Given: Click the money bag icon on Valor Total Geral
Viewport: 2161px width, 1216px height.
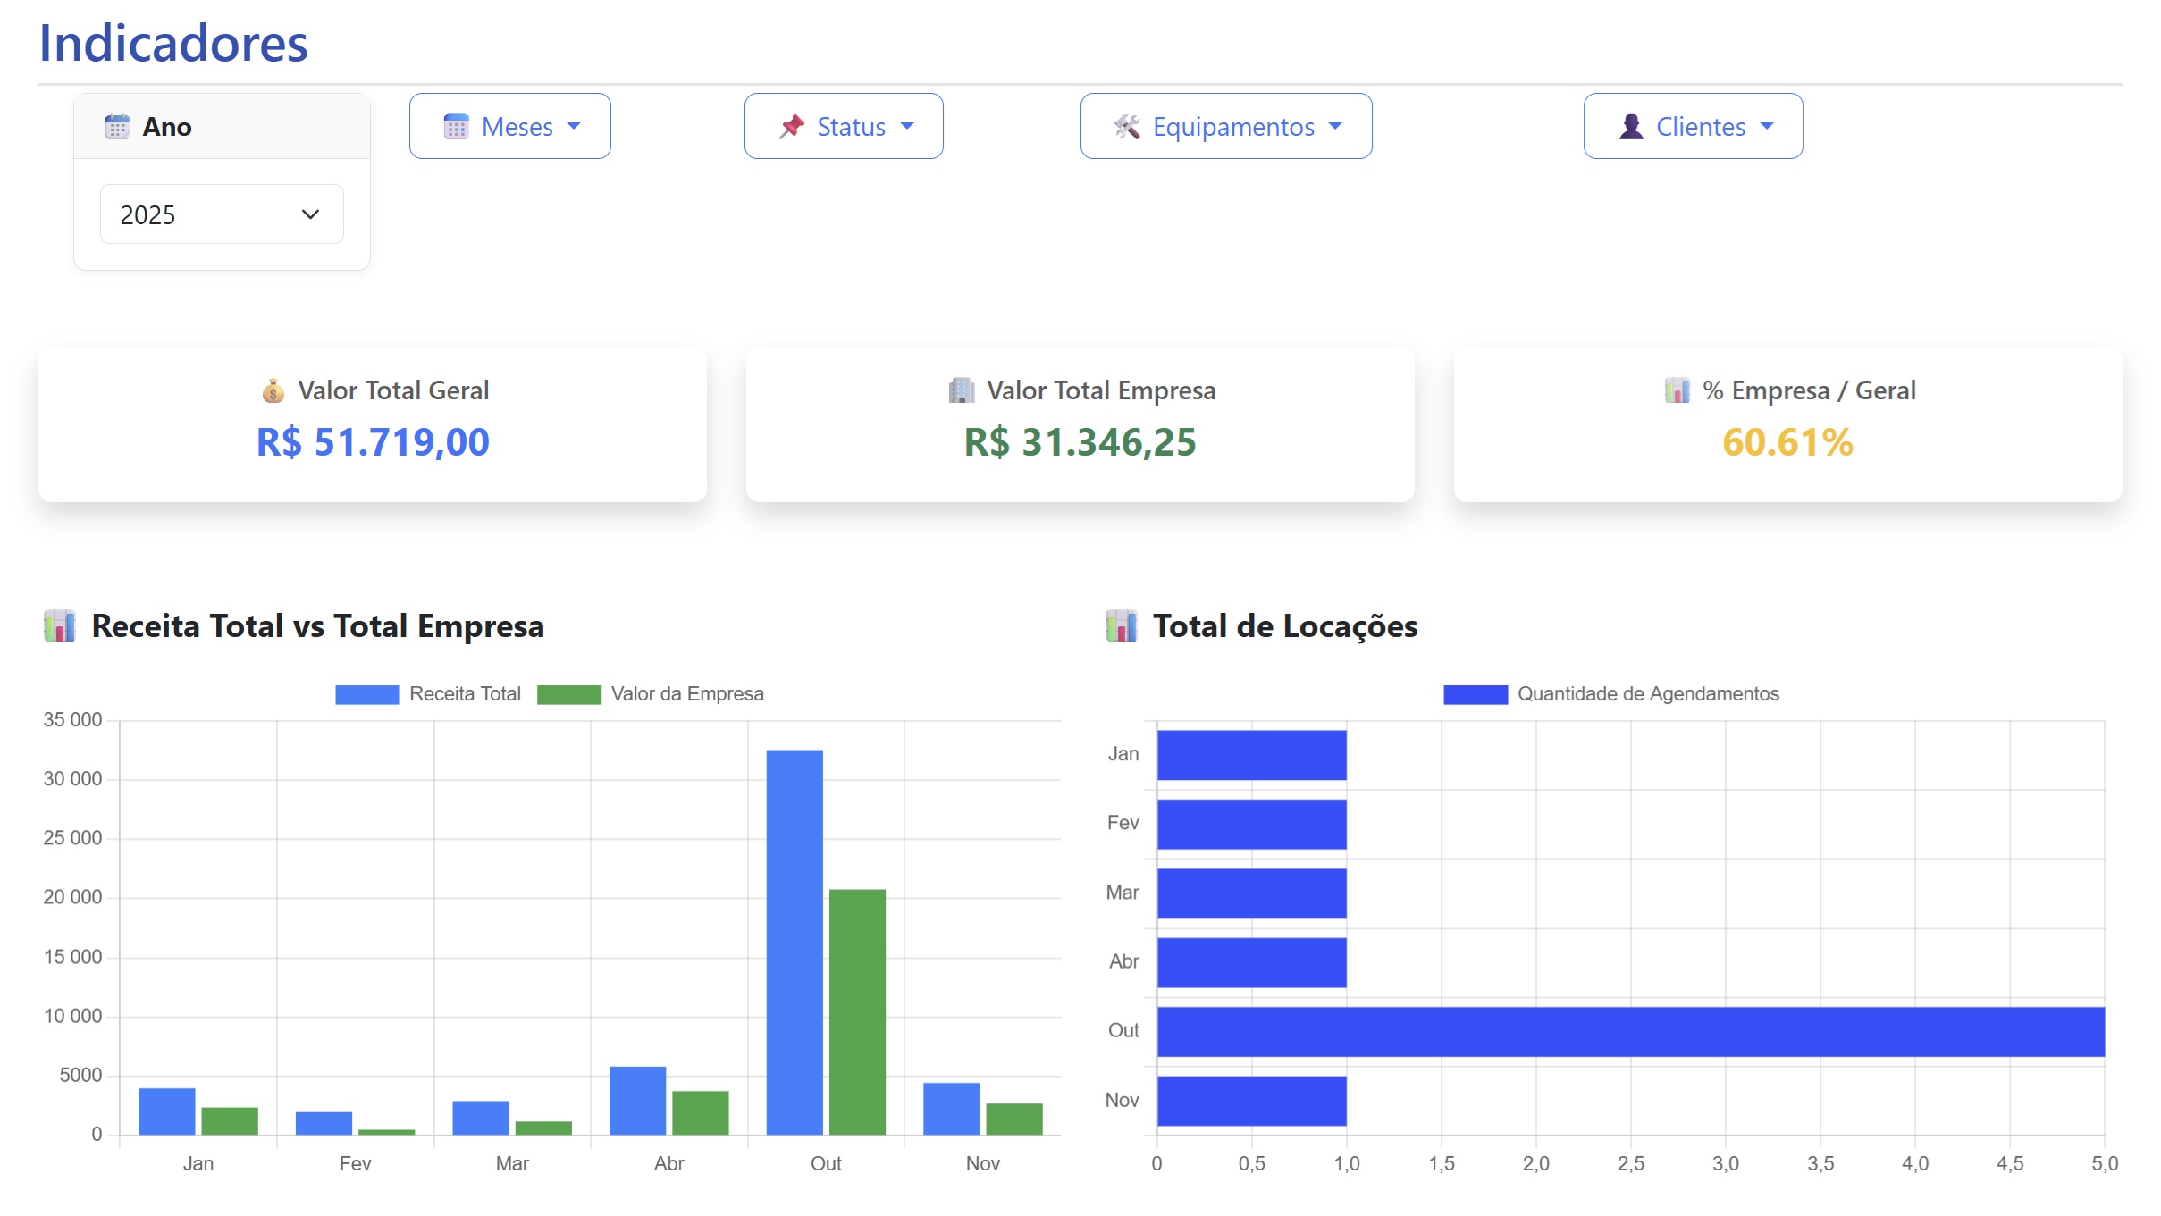Looking at the screenshot, I should click(x=273, y=391).
